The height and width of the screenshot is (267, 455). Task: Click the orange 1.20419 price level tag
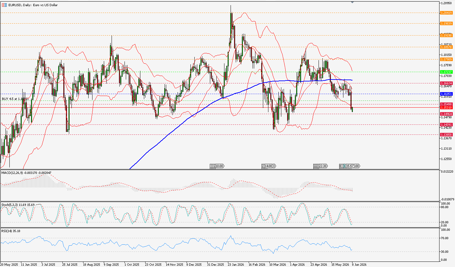[446, 13]
